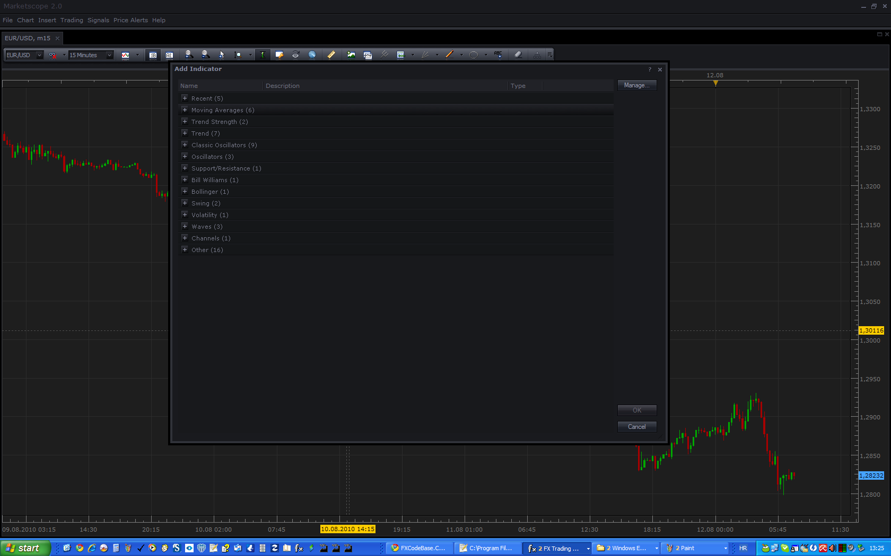Screen dimensions: 891x556
Task: Expand the Trend (7) group
Action: [185, 133]
